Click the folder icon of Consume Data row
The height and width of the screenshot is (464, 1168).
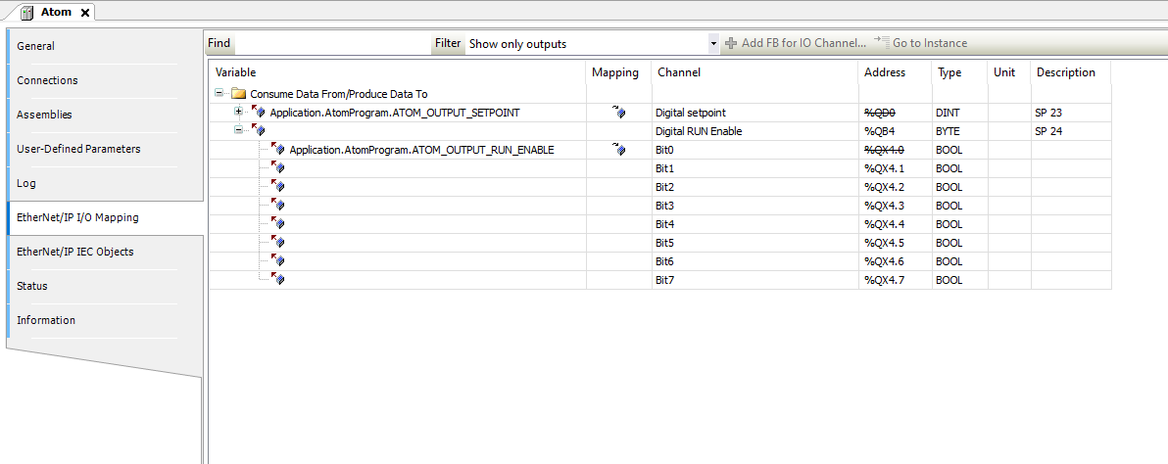(238, 94)
